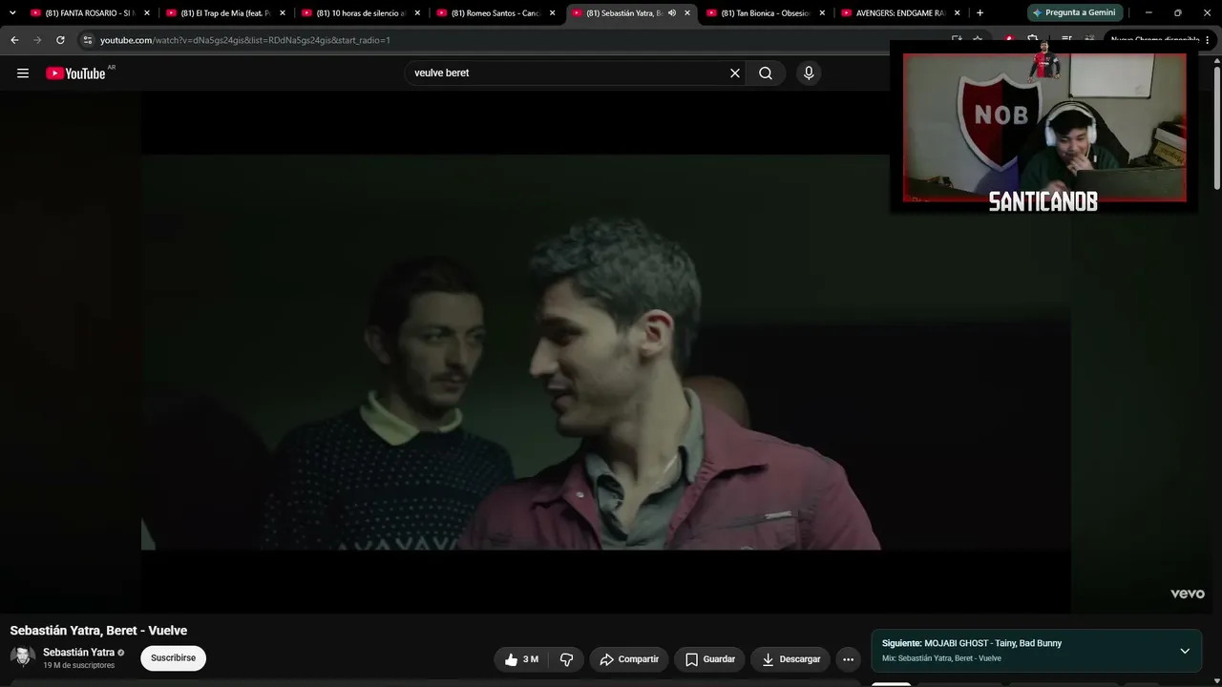Close the Tan Bionica tab
Image resolution: width=1222 pixels, height=687 pixels.
pyautogui.click(x=822, y=13)
